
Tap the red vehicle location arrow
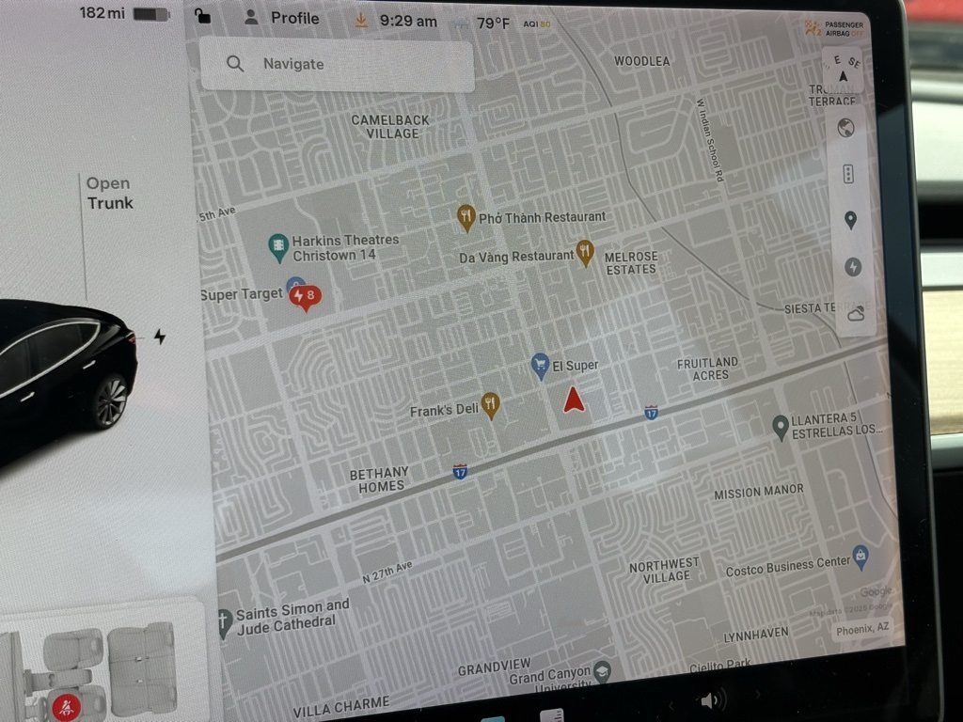(574, 399)
